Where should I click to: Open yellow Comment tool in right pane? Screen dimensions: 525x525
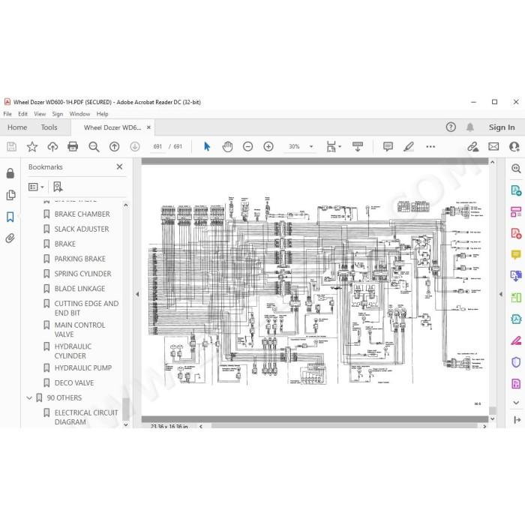(516, 255)
